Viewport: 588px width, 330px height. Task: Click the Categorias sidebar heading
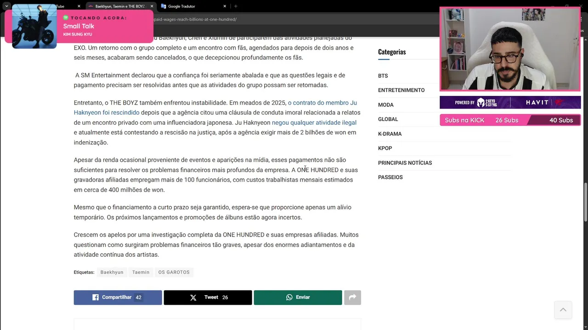coord(392,52)
